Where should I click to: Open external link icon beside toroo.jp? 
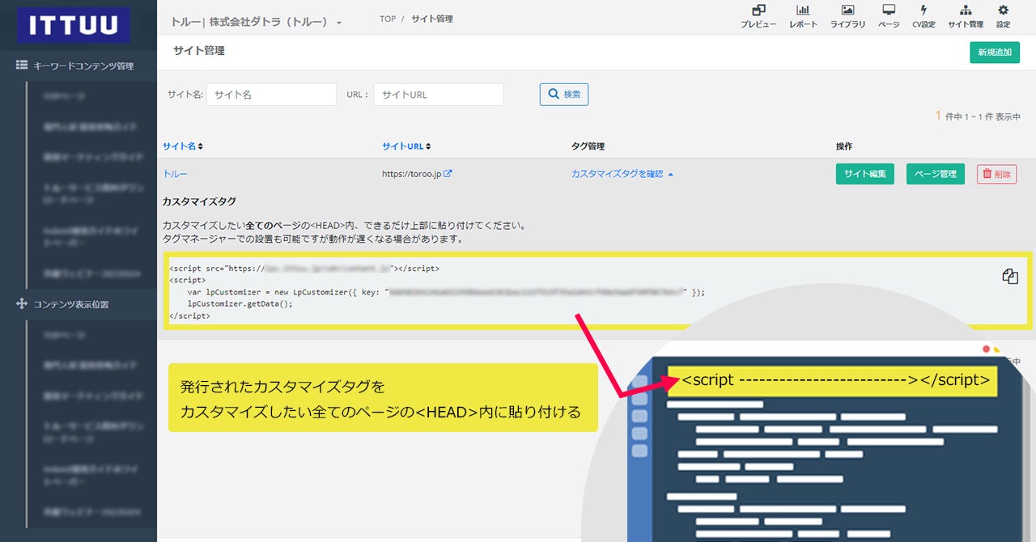448,174
